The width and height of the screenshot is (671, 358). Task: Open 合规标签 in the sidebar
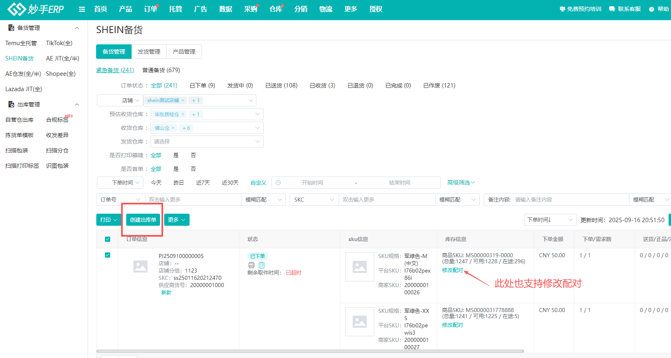tap(57, 120)
